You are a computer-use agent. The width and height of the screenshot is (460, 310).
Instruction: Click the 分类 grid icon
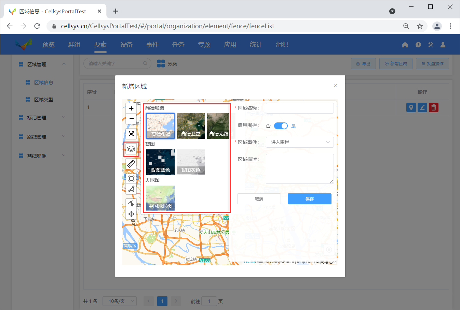(161, 63)
